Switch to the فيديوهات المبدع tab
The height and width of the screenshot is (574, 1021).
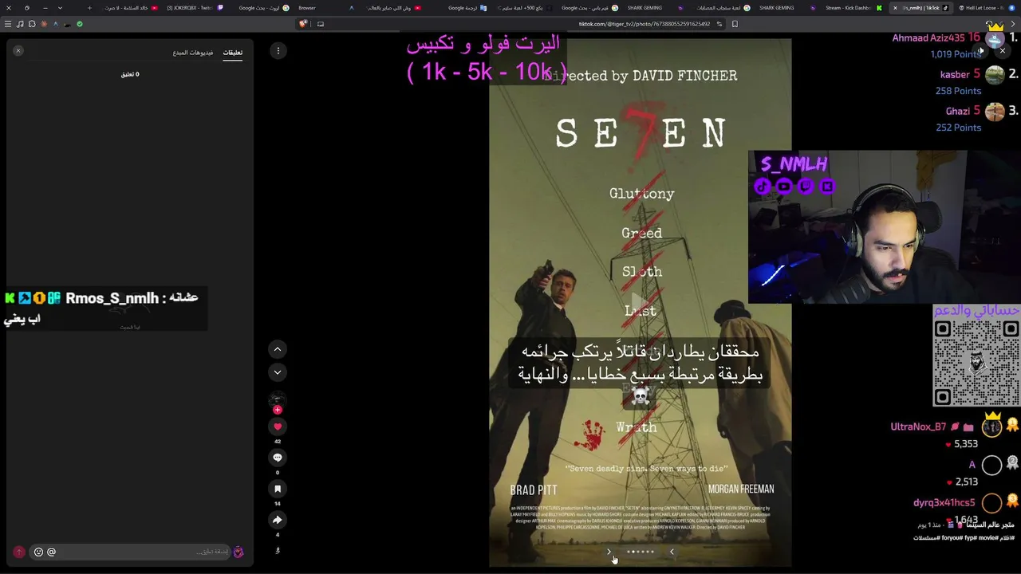(193, 53)
